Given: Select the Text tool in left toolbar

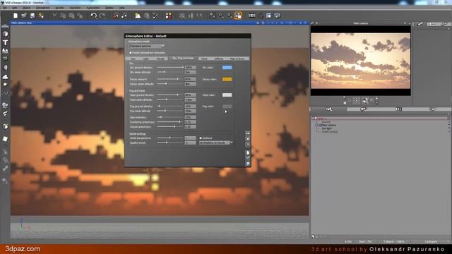Looking at the screenshot, I should pyautogui.click(x=5, y=42).
